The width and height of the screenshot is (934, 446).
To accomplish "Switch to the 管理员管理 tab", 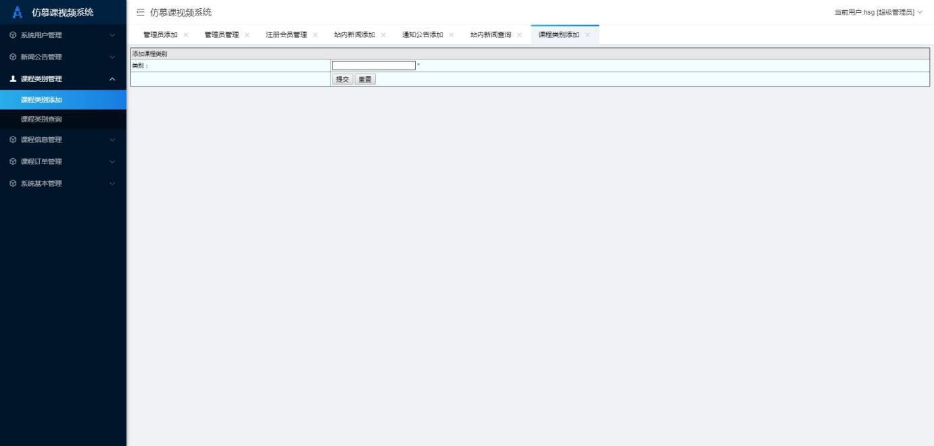I will tap(222, 35).
